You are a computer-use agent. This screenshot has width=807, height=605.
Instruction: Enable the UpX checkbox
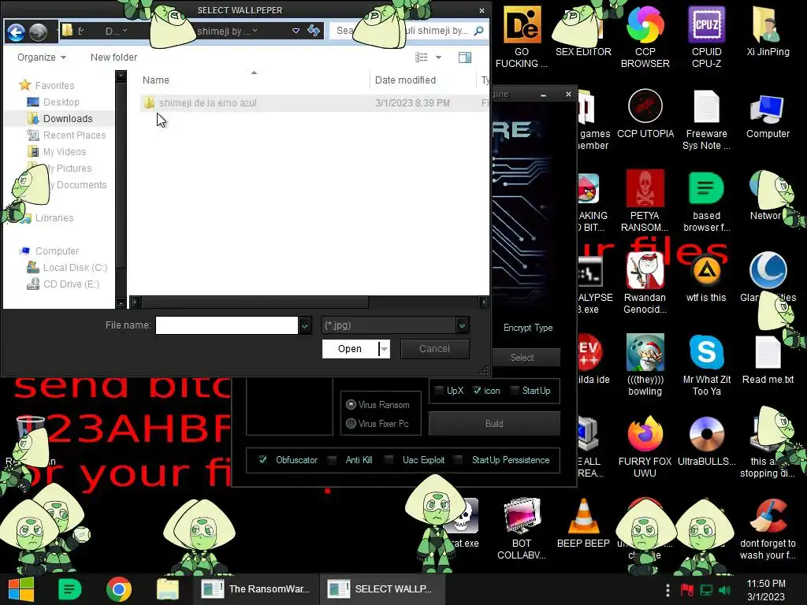pos(439,391)
